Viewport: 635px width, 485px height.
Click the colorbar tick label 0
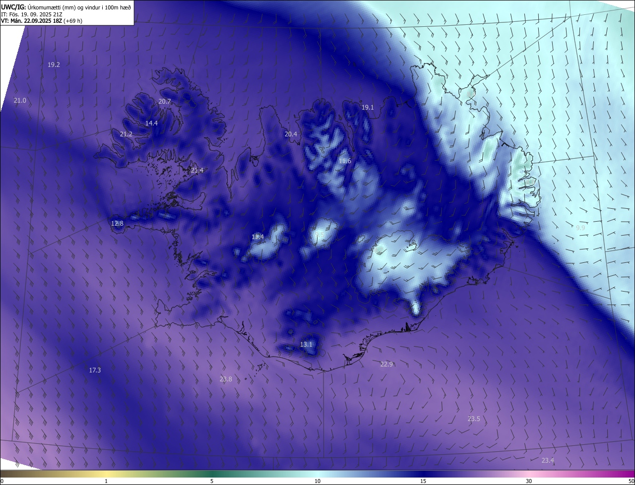[2, 482]
